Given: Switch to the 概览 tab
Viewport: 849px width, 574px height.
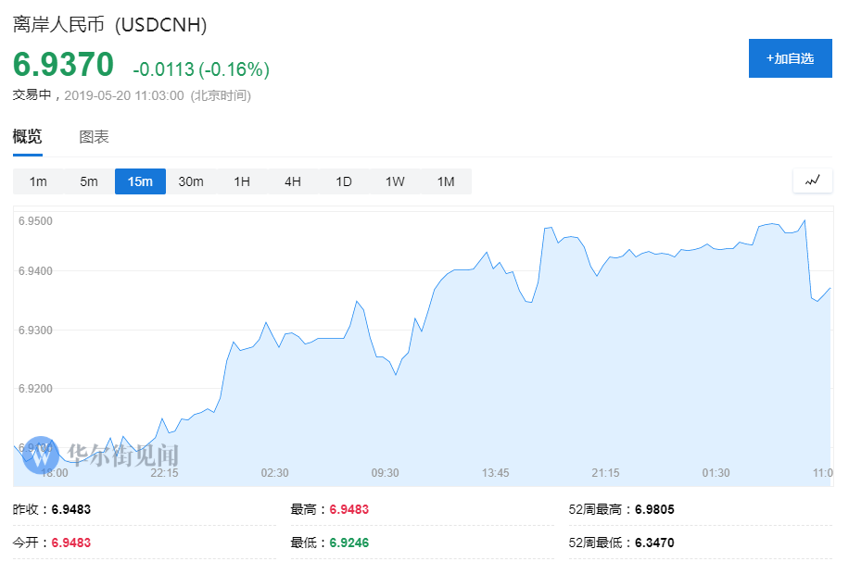Looking at the screenshot, I should click(27, 137).
